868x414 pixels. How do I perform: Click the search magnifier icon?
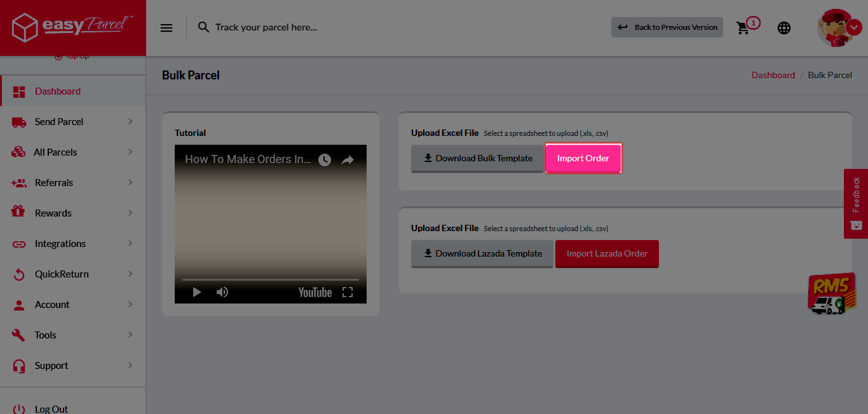(203, 27)
